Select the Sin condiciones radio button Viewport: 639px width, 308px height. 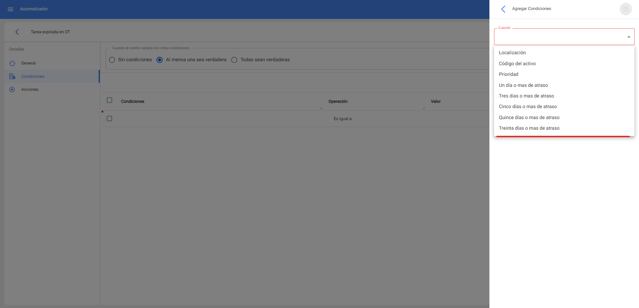click(x=112, y=60)
